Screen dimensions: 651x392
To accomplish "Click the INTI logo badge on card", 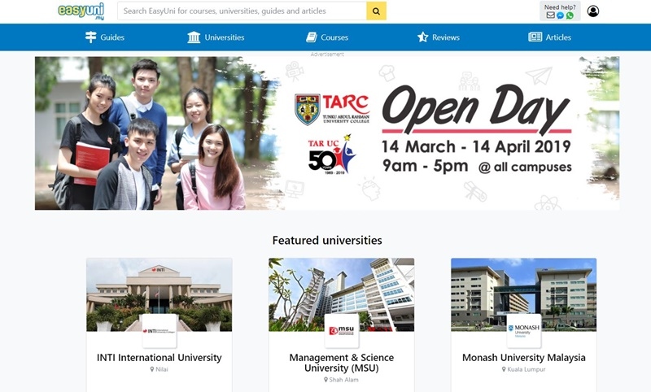I will coord(159,331).
